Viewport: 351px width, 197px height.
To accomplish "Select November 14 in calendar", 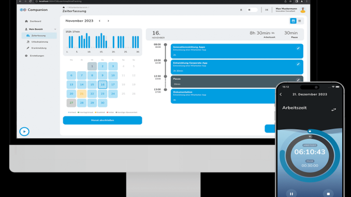I will tap(82, 84).
